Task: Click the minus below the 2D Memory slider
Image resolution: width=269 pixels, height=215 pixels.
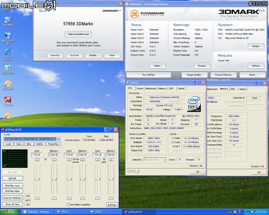Action: 54,198
